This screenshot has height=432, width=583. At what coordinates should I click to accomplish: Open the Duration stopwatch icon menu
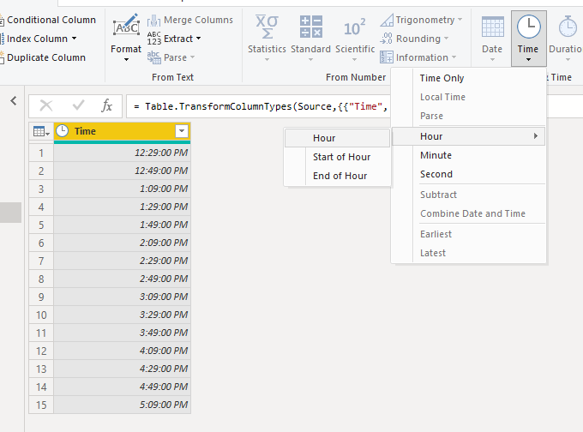[568, 27]
